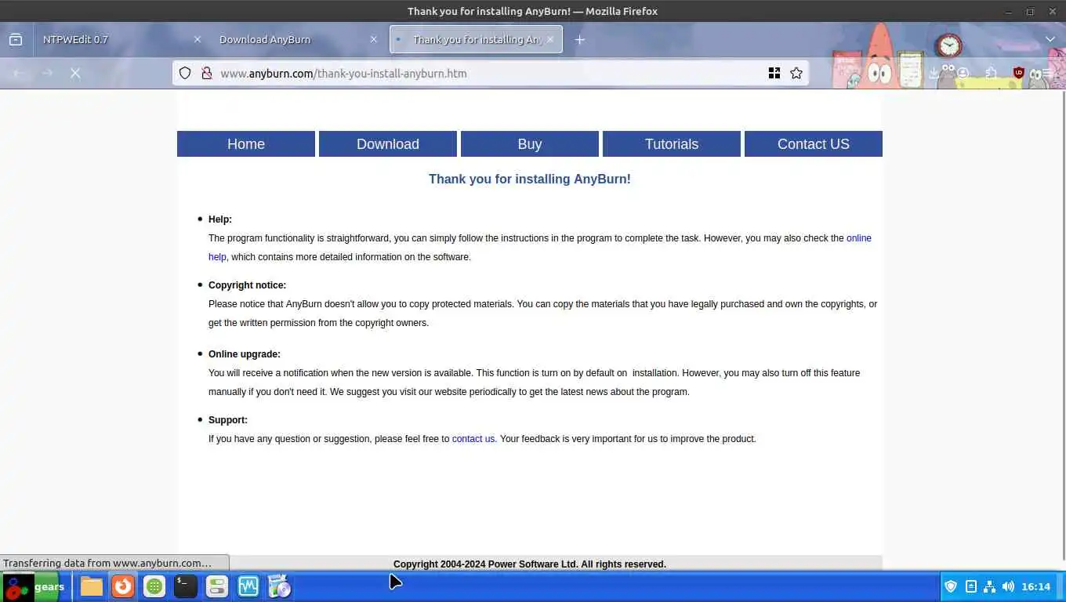The width and height of the screenshot is (1066, 602).
Task: Open the system monitor taskbar icon
Action: [248, 586]
